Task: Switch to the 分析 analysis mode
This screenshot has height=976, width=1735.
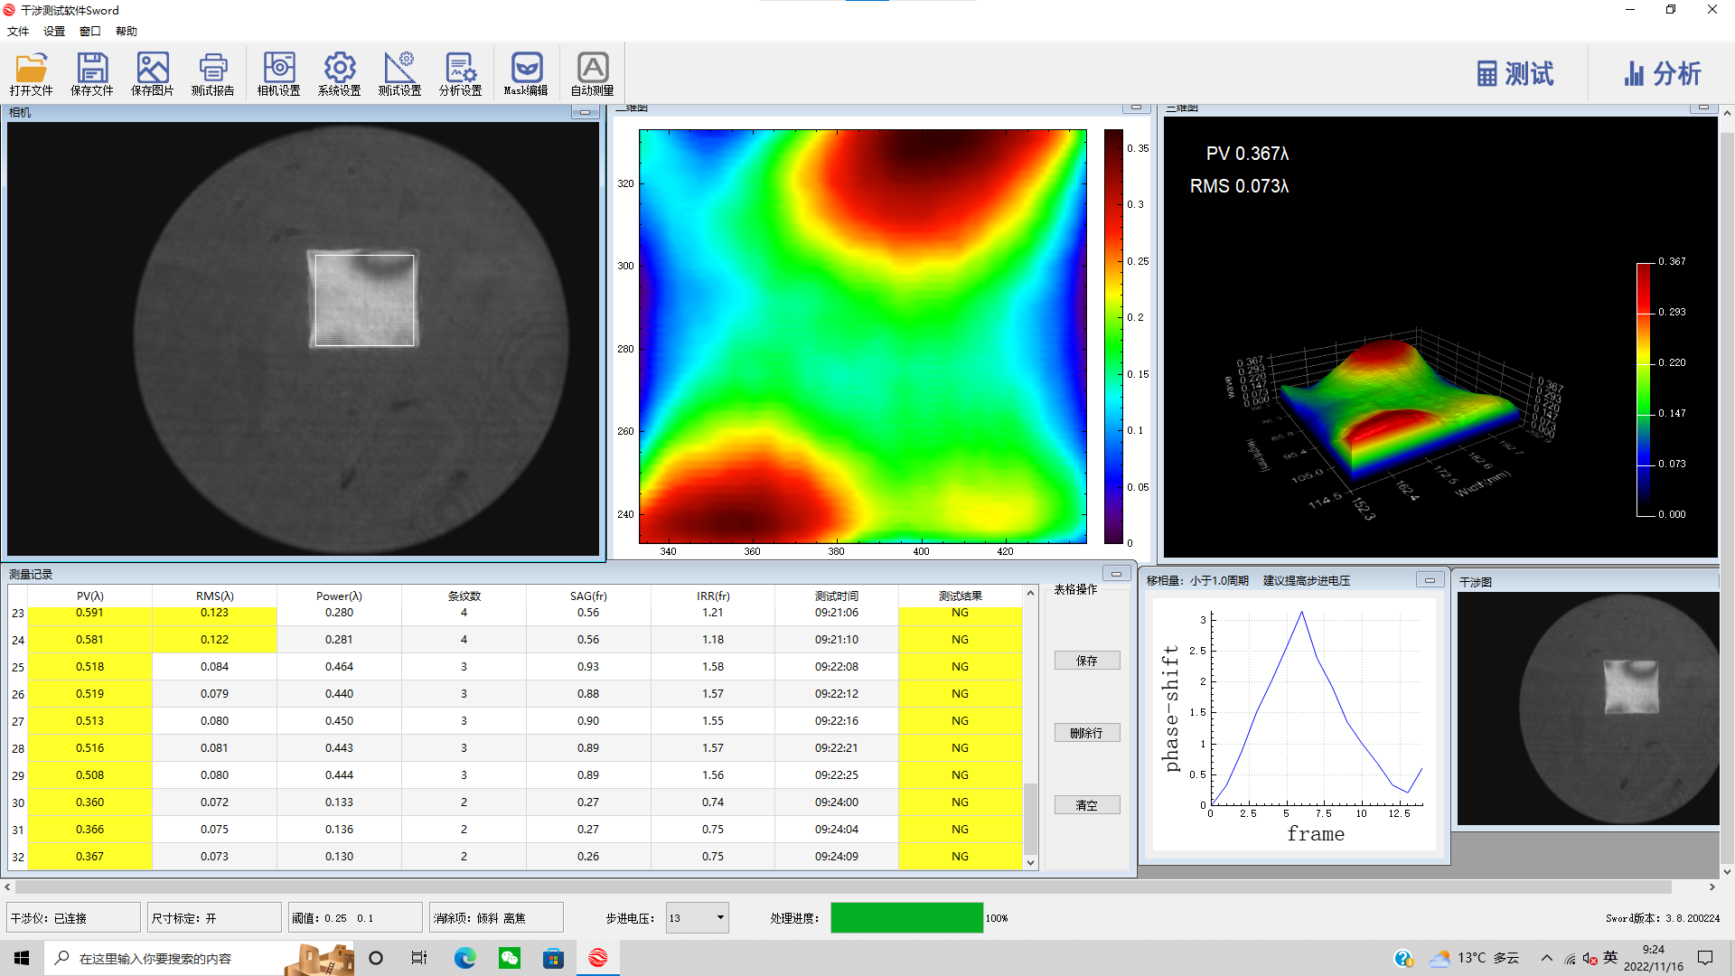Action: [x=1662, y=74]
